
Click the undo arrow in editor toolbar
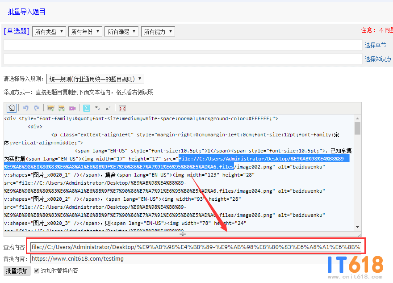26,108
